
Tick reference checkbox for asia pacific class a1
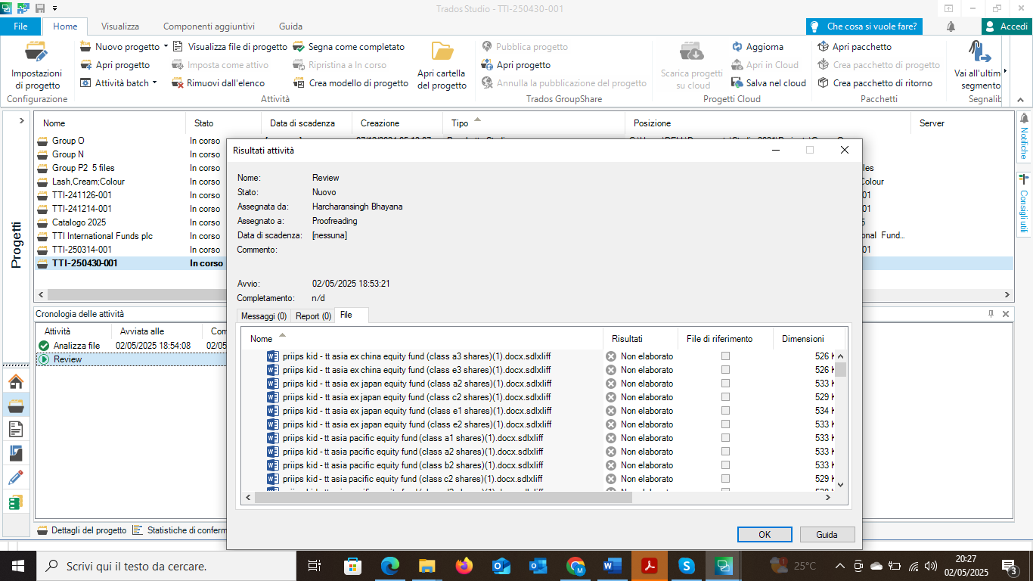(725, 438)
